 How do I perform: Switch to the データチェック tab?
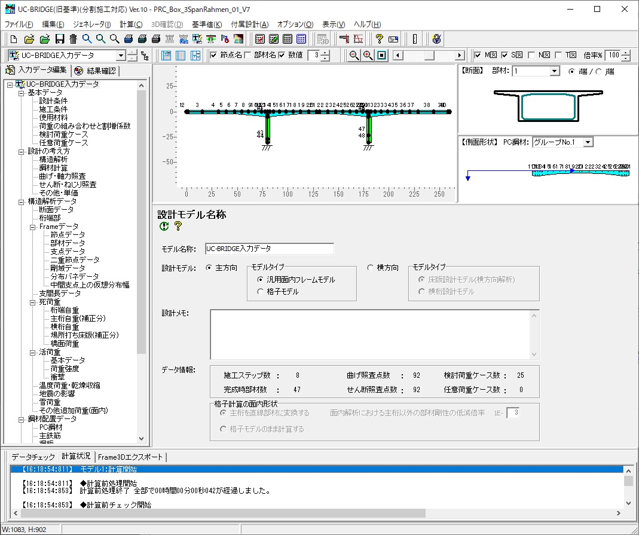click(33, 457)
